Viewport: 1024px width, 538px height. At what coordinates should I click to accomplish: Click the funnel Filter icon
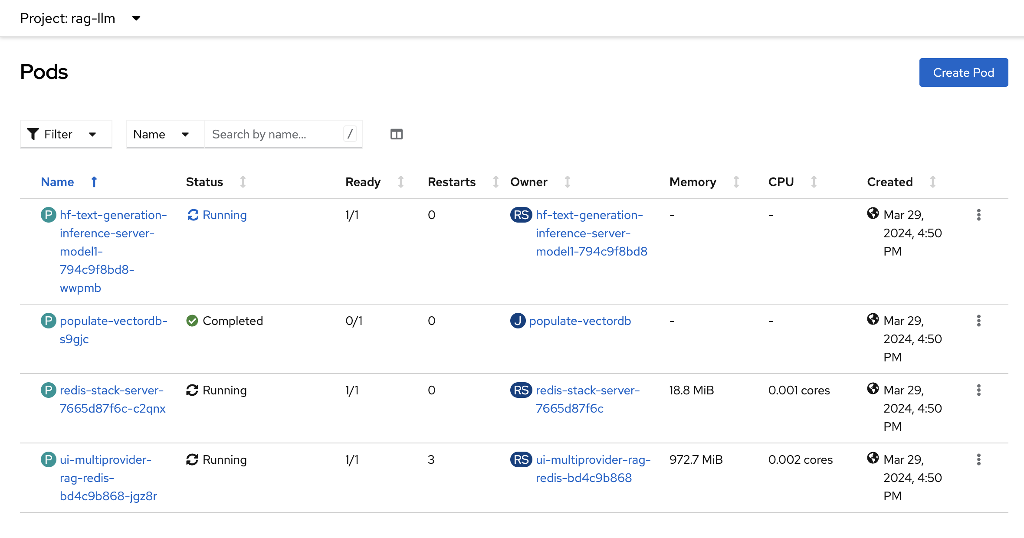[33, 134]
